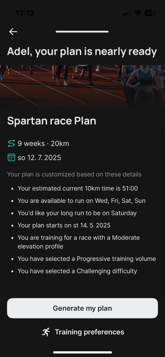This screenshot has height=357, width=165.
Task: Tap the battery indicator icon
Action: pyautogui.click(x=150, y=13)
